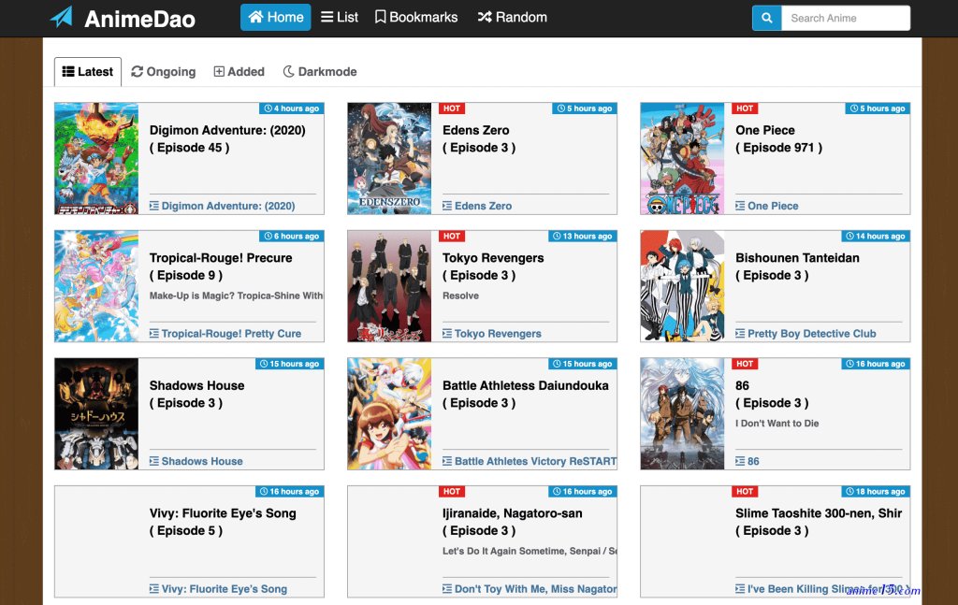The height and width of the screenshot is (605, 958).
Task: Open One Piece Episode 971 title
Action: tap(779, 138)
